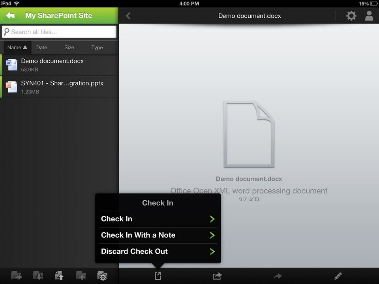379x284 pixels.
Task: Sort files by Name column
Action: (x=17, y=47)
